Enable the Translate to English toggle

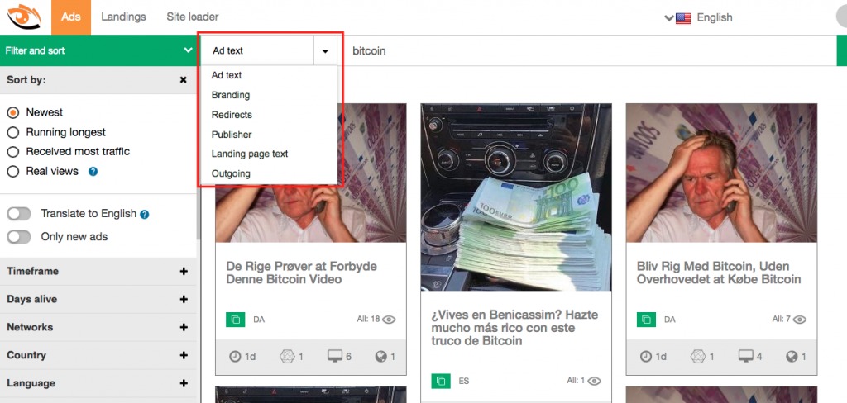click(19, 214)
